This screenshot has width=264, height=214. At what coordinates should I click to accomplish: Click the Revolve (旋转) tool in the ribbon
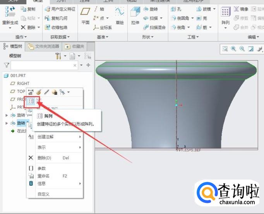click(151, 9)
